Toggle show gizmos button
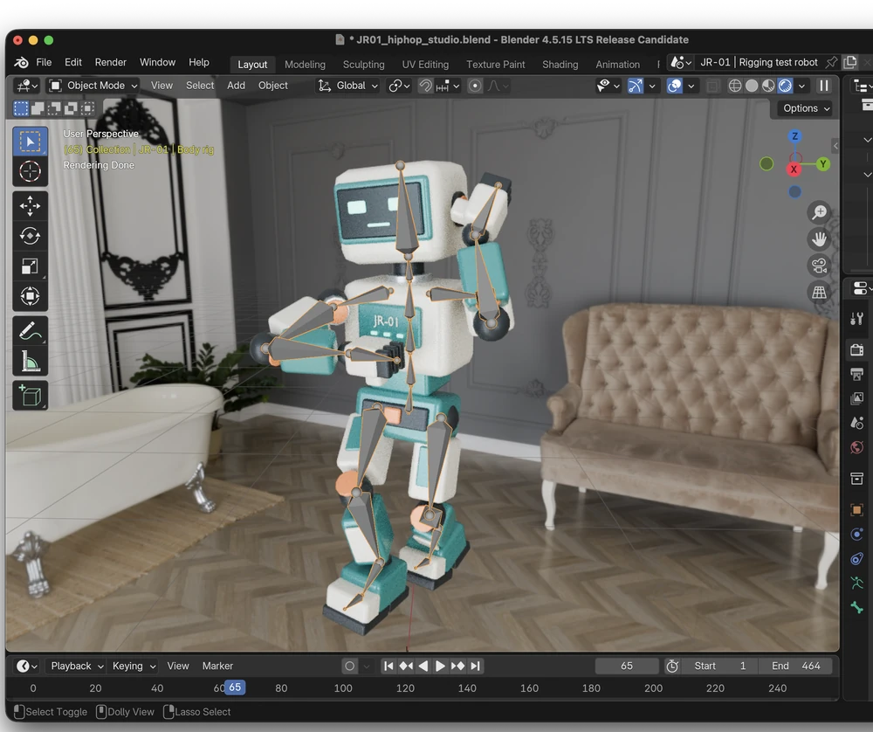 point(636,86)
